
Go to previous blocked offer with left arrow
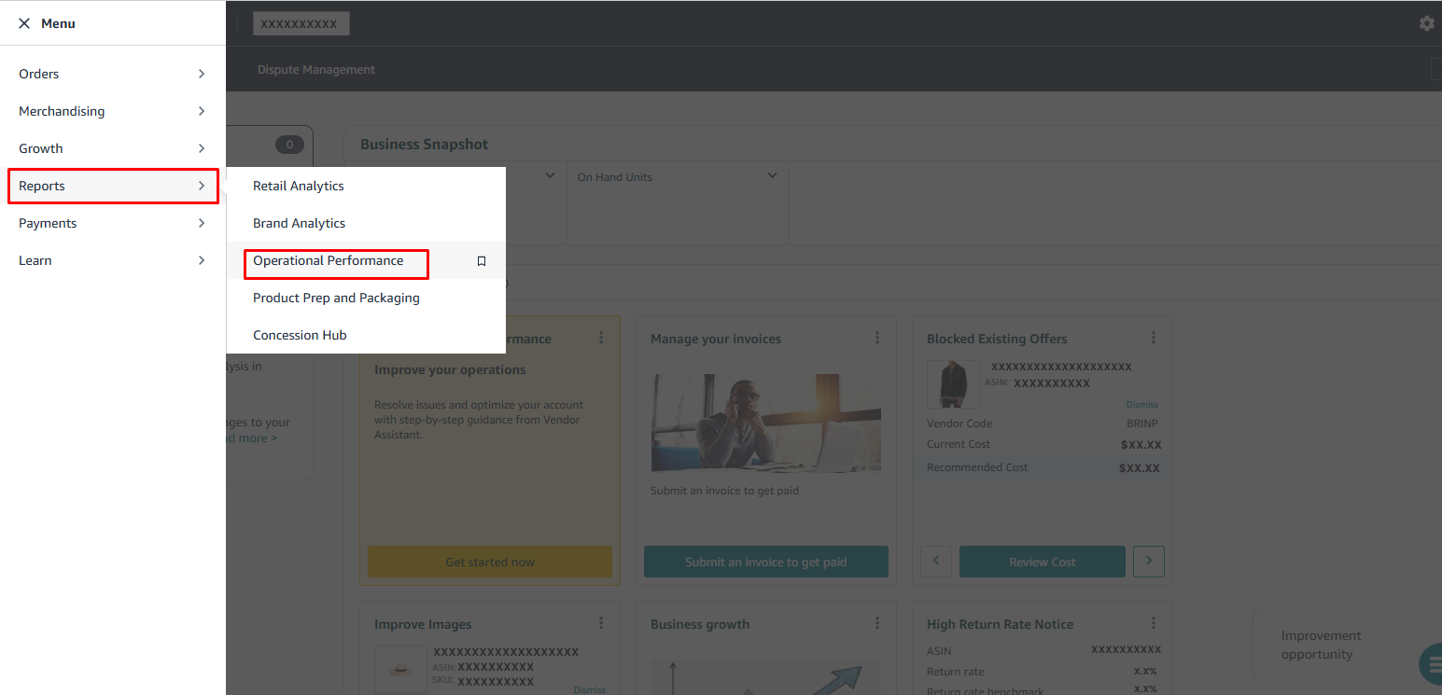tap(936, 562)
